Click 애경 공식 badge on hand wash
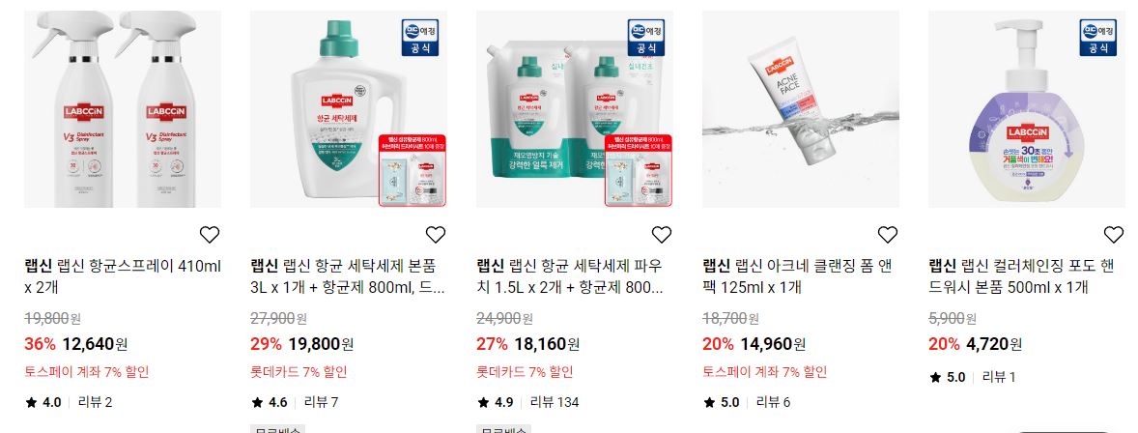The image size is (1138, 433). click(x=1098, y=38)
